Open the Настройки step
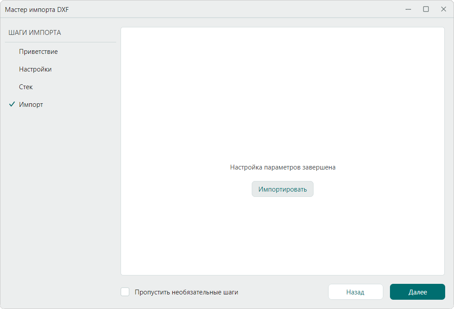 coord(35,69)
